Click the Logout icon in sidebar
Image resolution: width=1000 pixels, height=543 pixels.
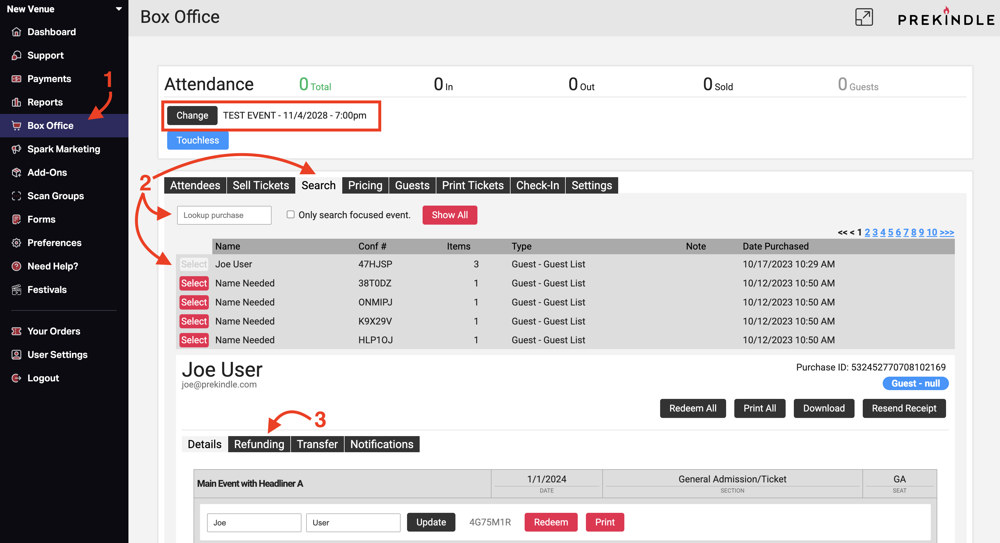[x=16, y=378]
